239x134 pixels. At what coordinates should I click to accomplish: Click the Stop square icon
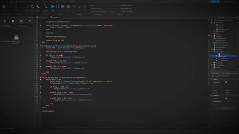coord(68,7)
